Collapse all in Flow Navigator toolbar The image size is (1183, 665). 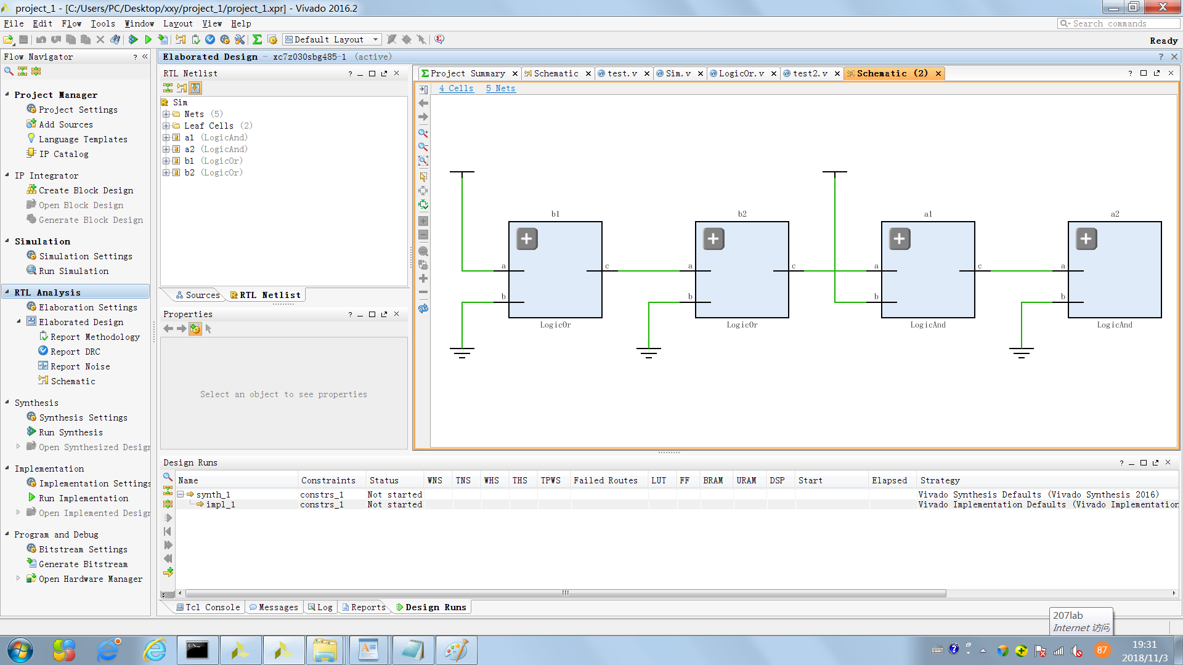click(22, 71)
